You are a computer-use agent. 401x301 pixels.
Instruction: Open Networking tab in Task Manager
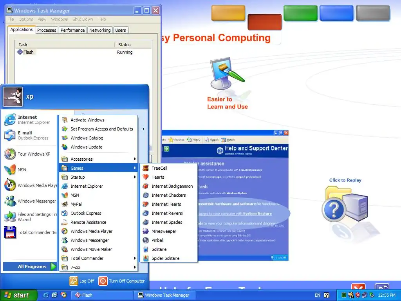100,30
